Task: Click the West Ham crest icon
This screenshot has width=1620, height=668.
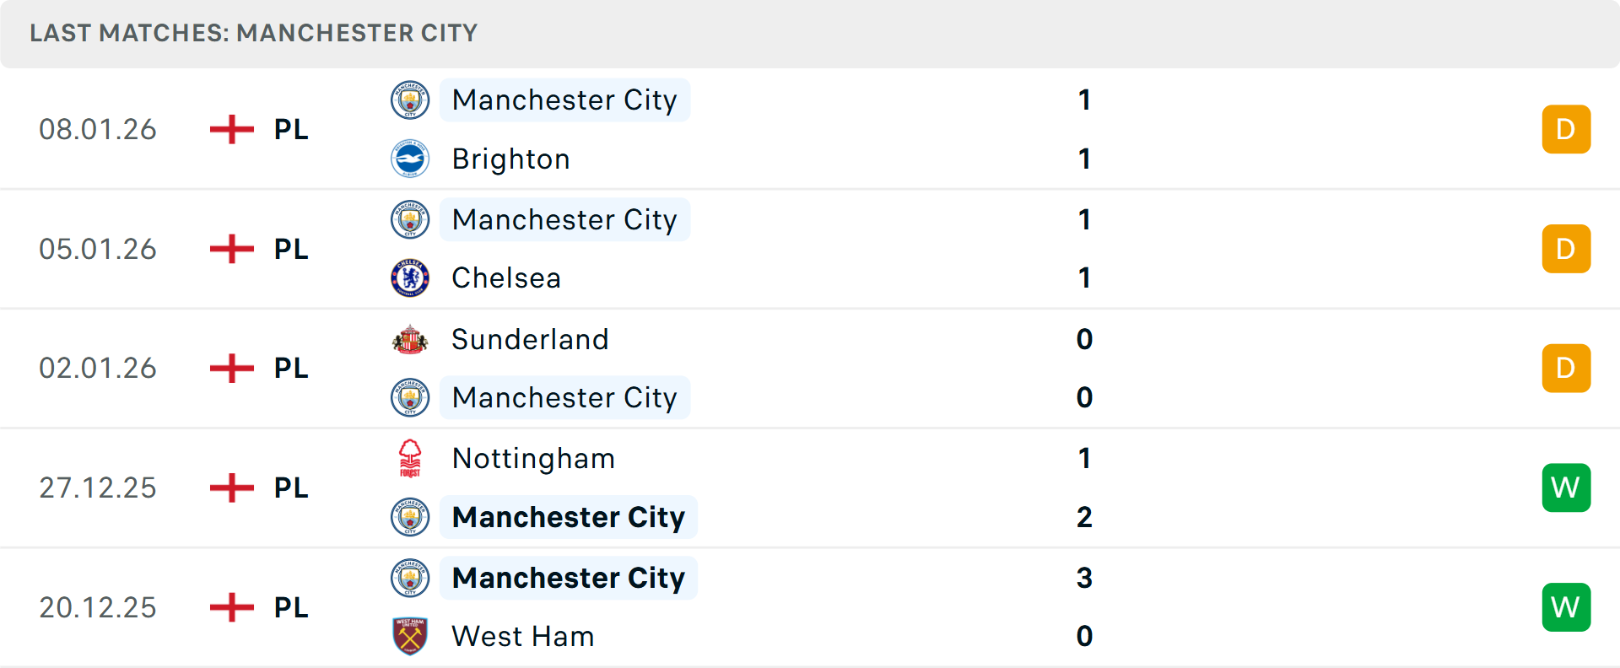Action: [410, 636]
